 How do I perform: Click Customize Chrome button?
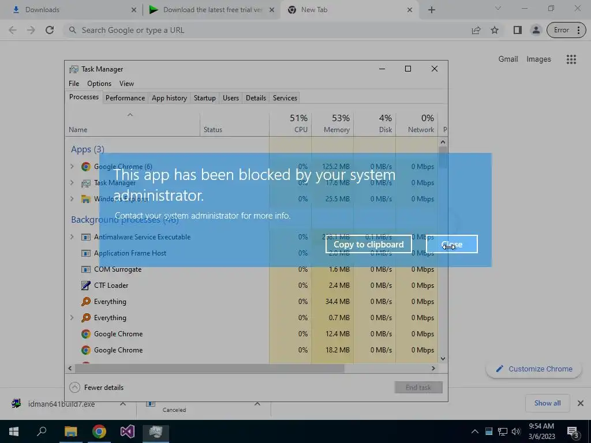tap(534, 369)
